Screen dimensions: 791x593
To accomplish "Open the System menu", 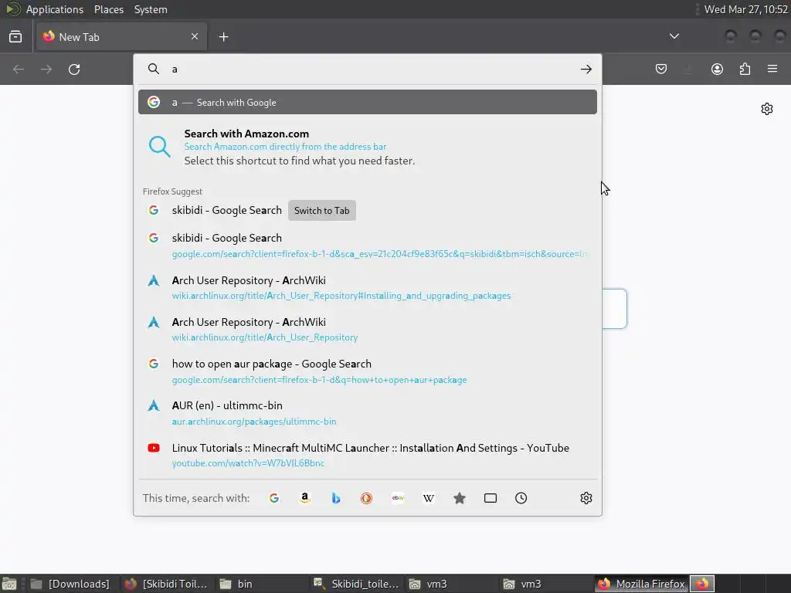I will [151, 9].
